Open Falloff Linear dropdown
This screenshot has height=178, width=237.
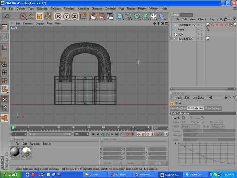(190, 126)
